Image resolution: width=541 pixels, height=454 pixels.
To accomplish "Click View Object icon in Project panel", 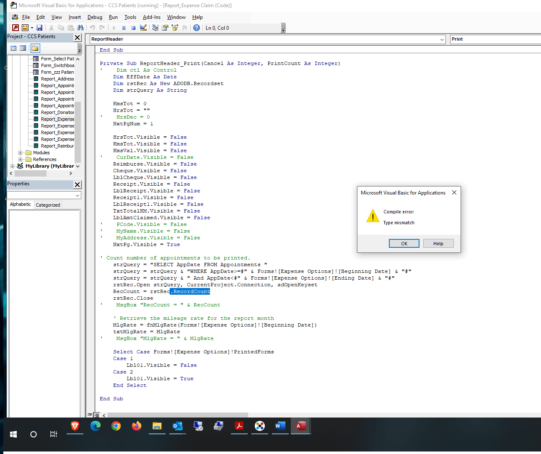I will 23,48.
